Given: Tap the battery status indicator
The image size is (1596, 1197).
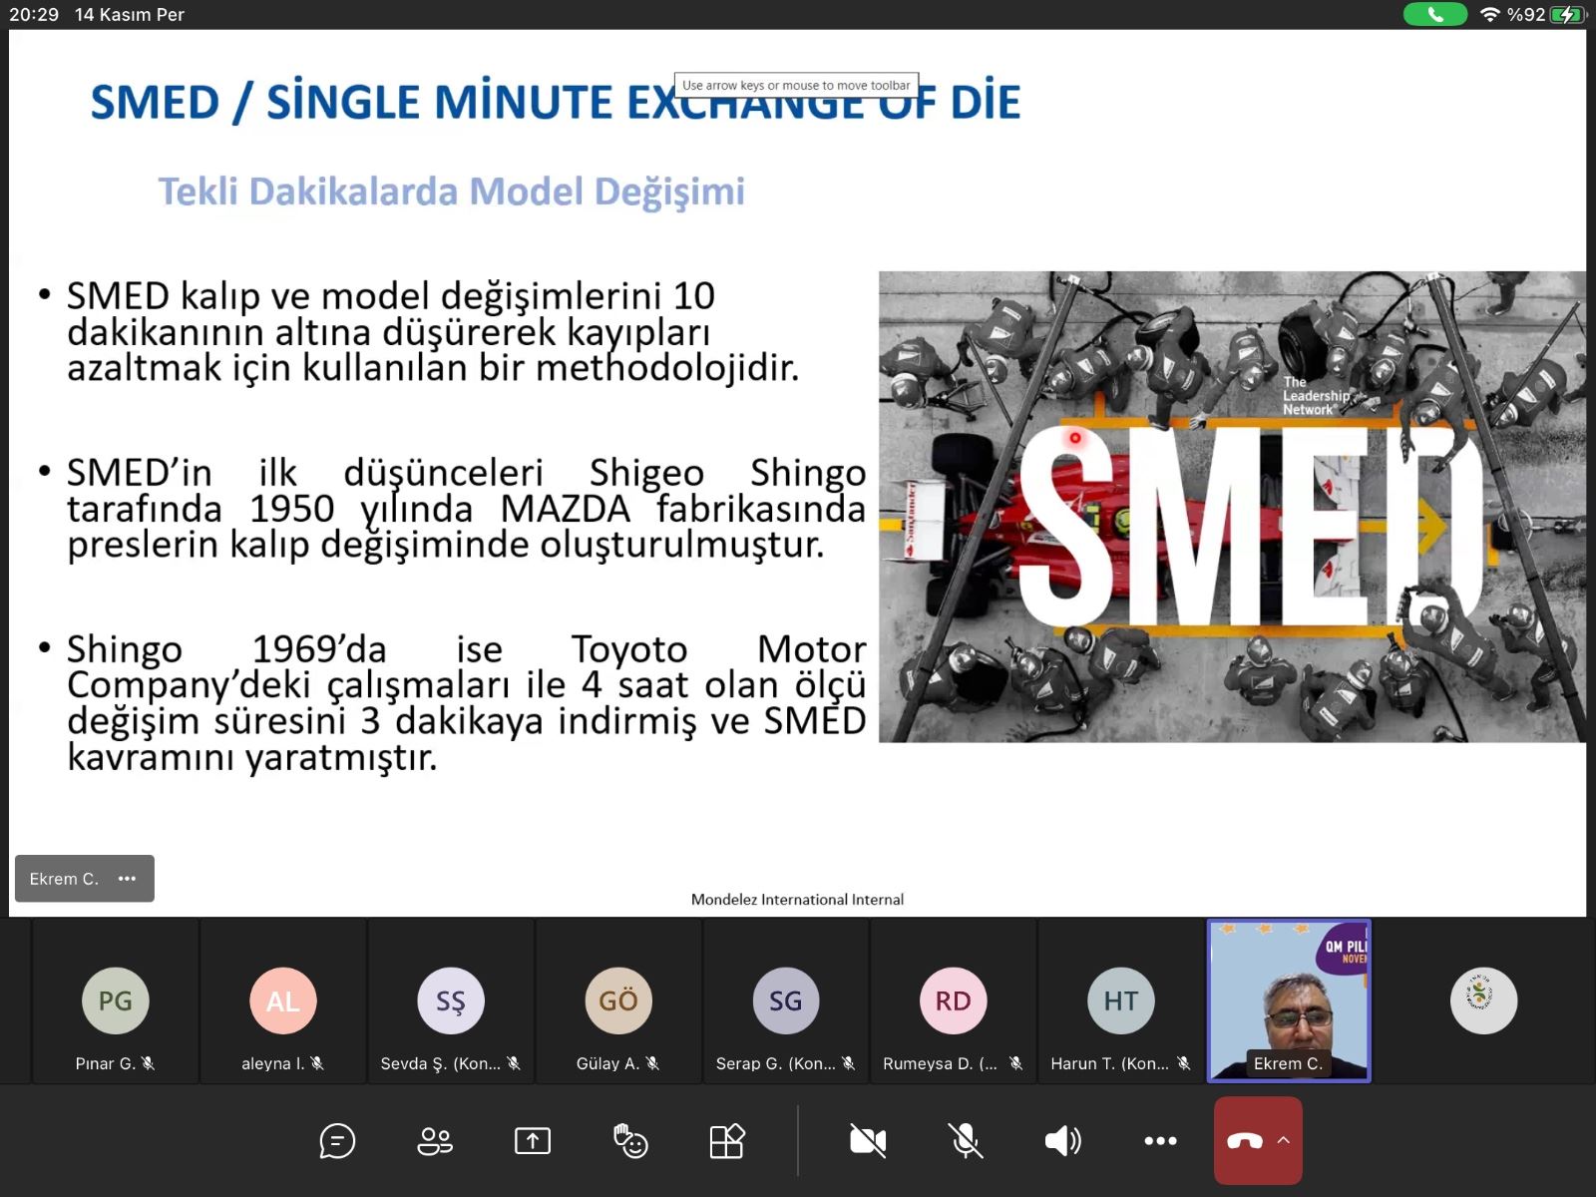Looking at the screenshot, I should click(1567, 14).
